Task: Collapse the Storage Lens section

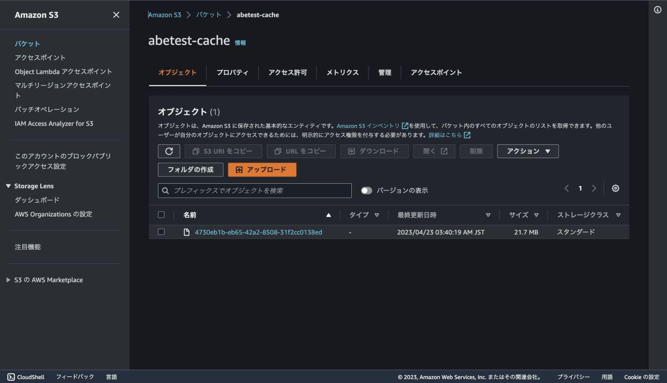Action: click(x=8, y=186)
